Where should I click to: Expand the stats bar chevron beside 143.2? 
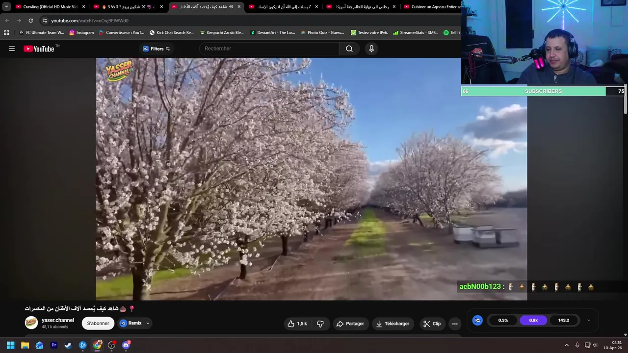coord(588,320)
